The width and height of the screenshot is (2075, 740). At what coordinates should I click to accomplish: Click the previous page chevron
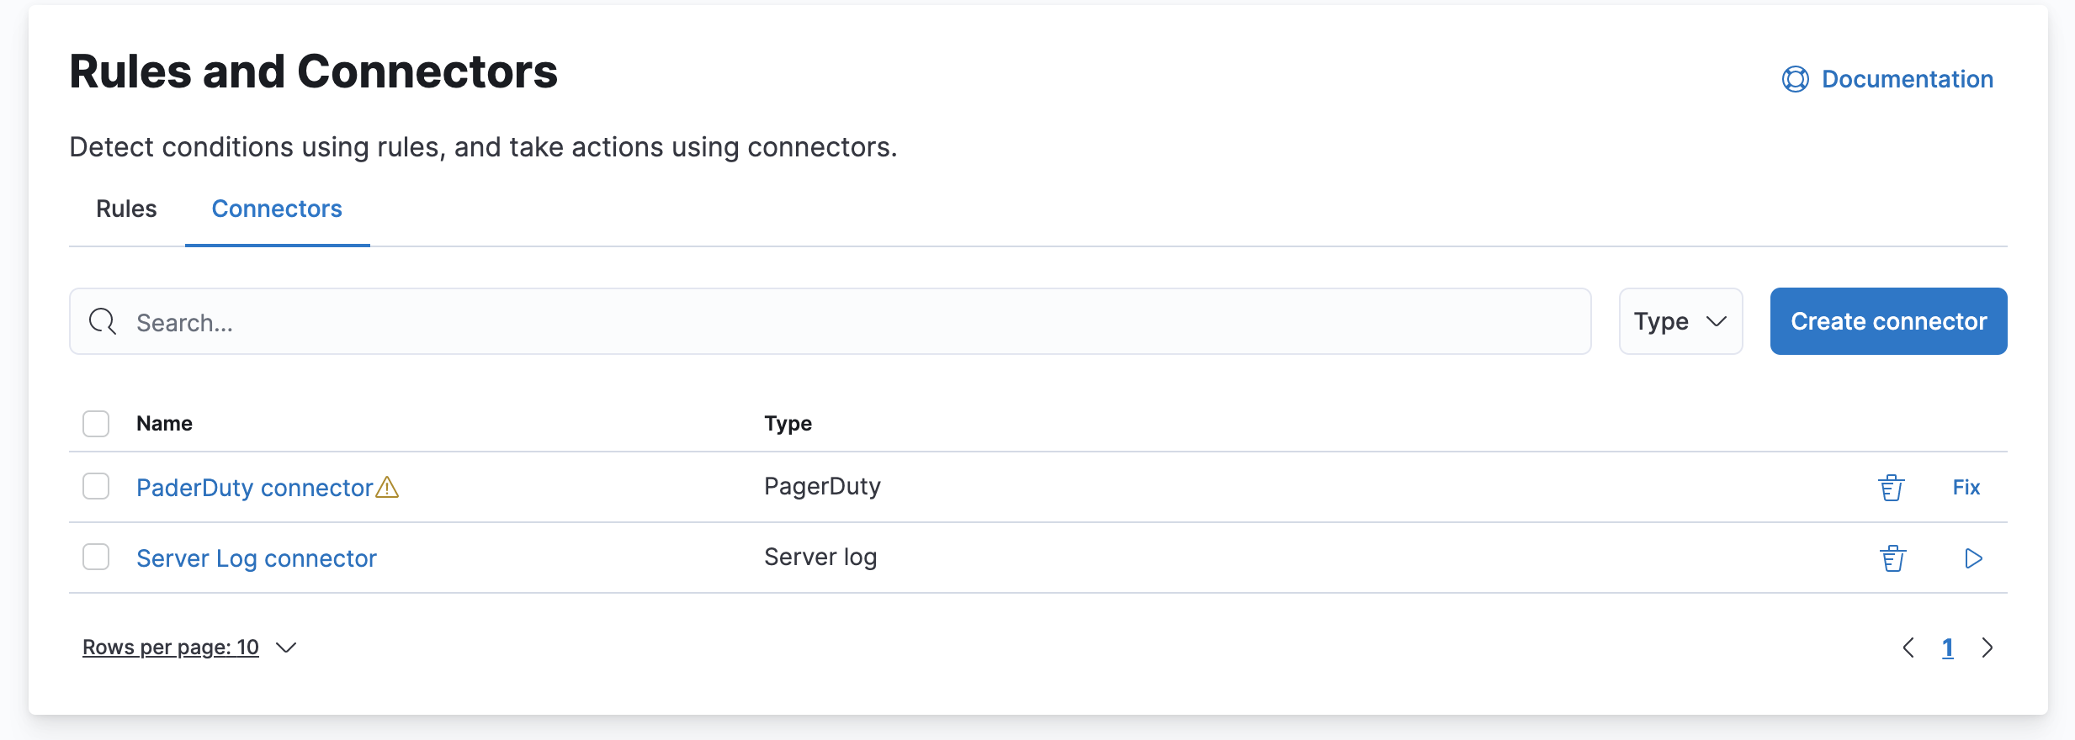tap(1910, 647)
